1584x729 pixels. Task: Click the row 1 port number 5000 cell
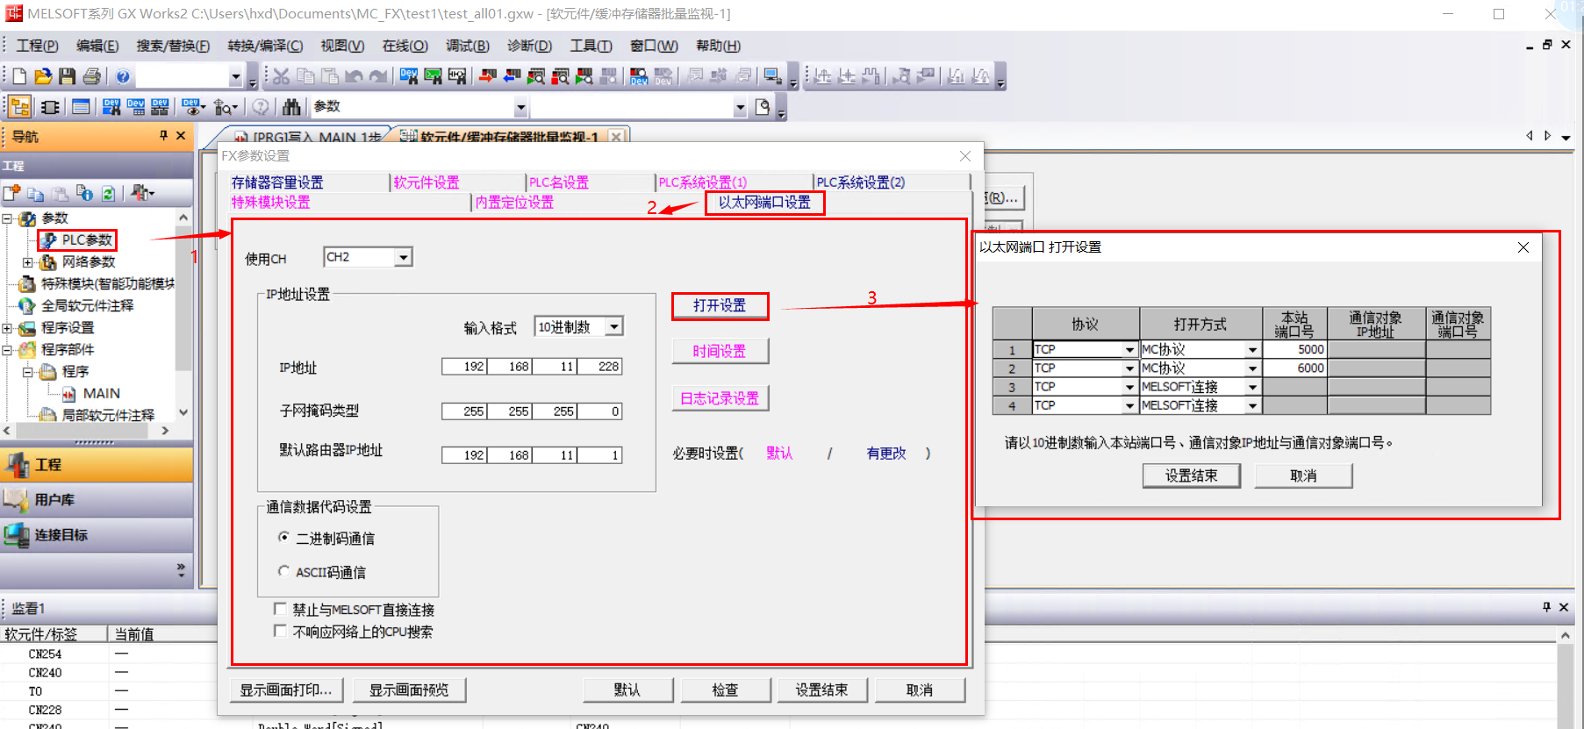click(x=1294, y=350)
